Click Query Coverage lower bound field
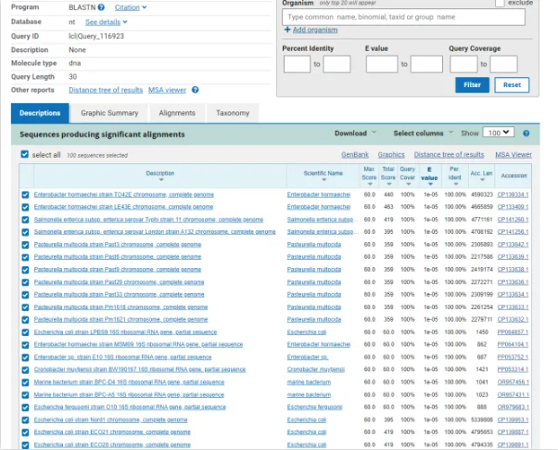 click(x=463, y=64)
